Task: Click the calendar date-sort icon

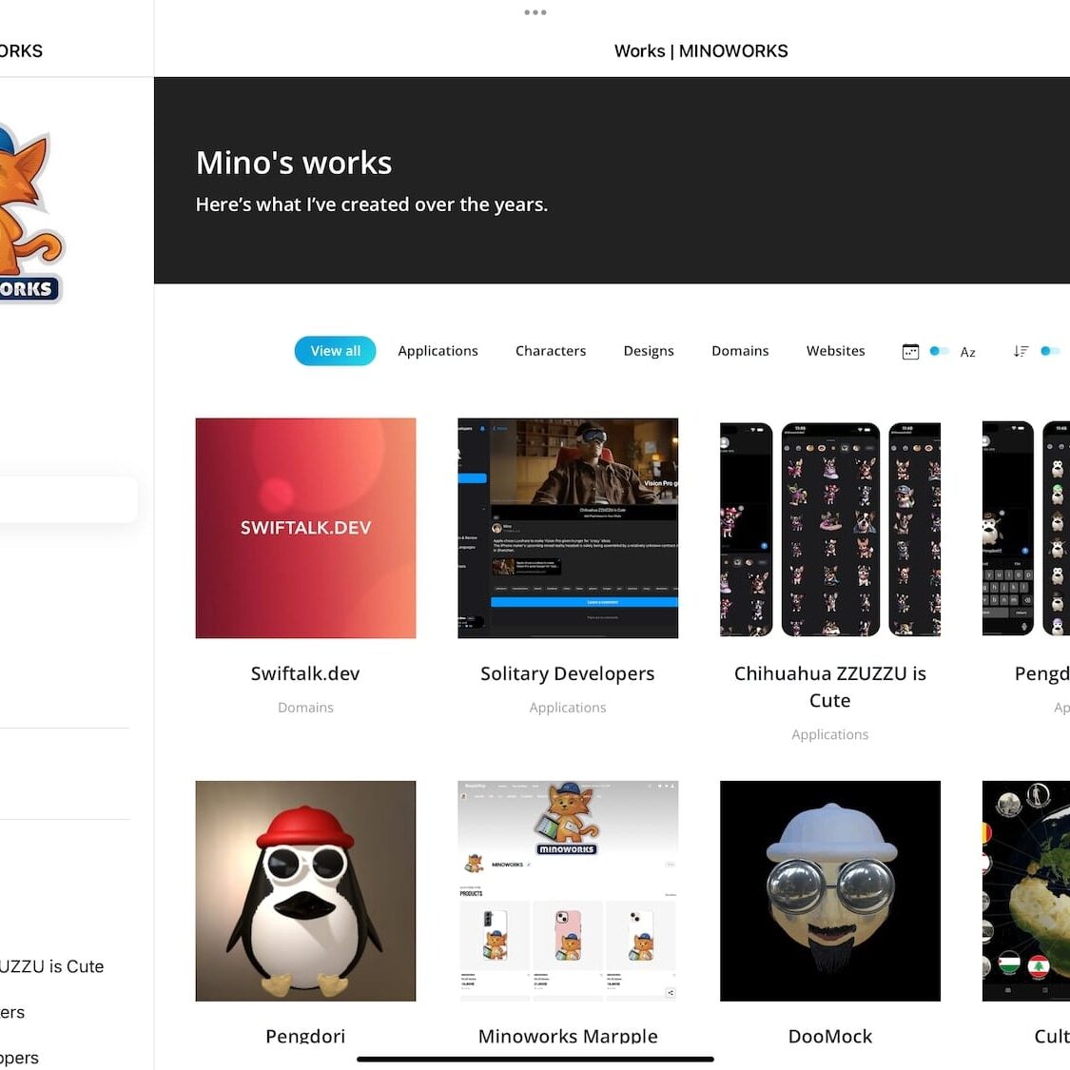Action: point(910,352)
